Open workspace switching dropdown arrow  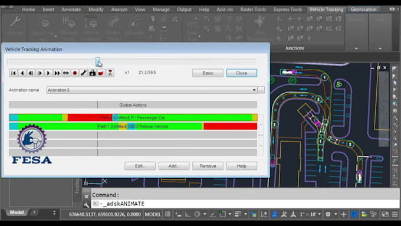click(x=336, y=214)
